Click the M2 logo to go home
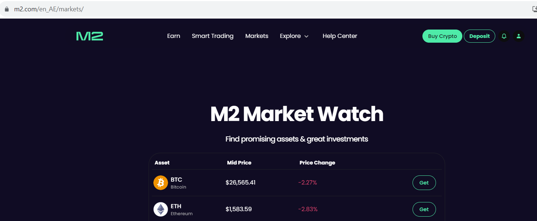This screenshot has width=537, height=221. point(90,36)
